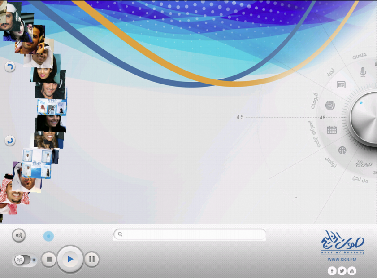Click the silver tuning knob dial
The width and height of the screenshot is (377, 278).
click(x=364, y=119)
